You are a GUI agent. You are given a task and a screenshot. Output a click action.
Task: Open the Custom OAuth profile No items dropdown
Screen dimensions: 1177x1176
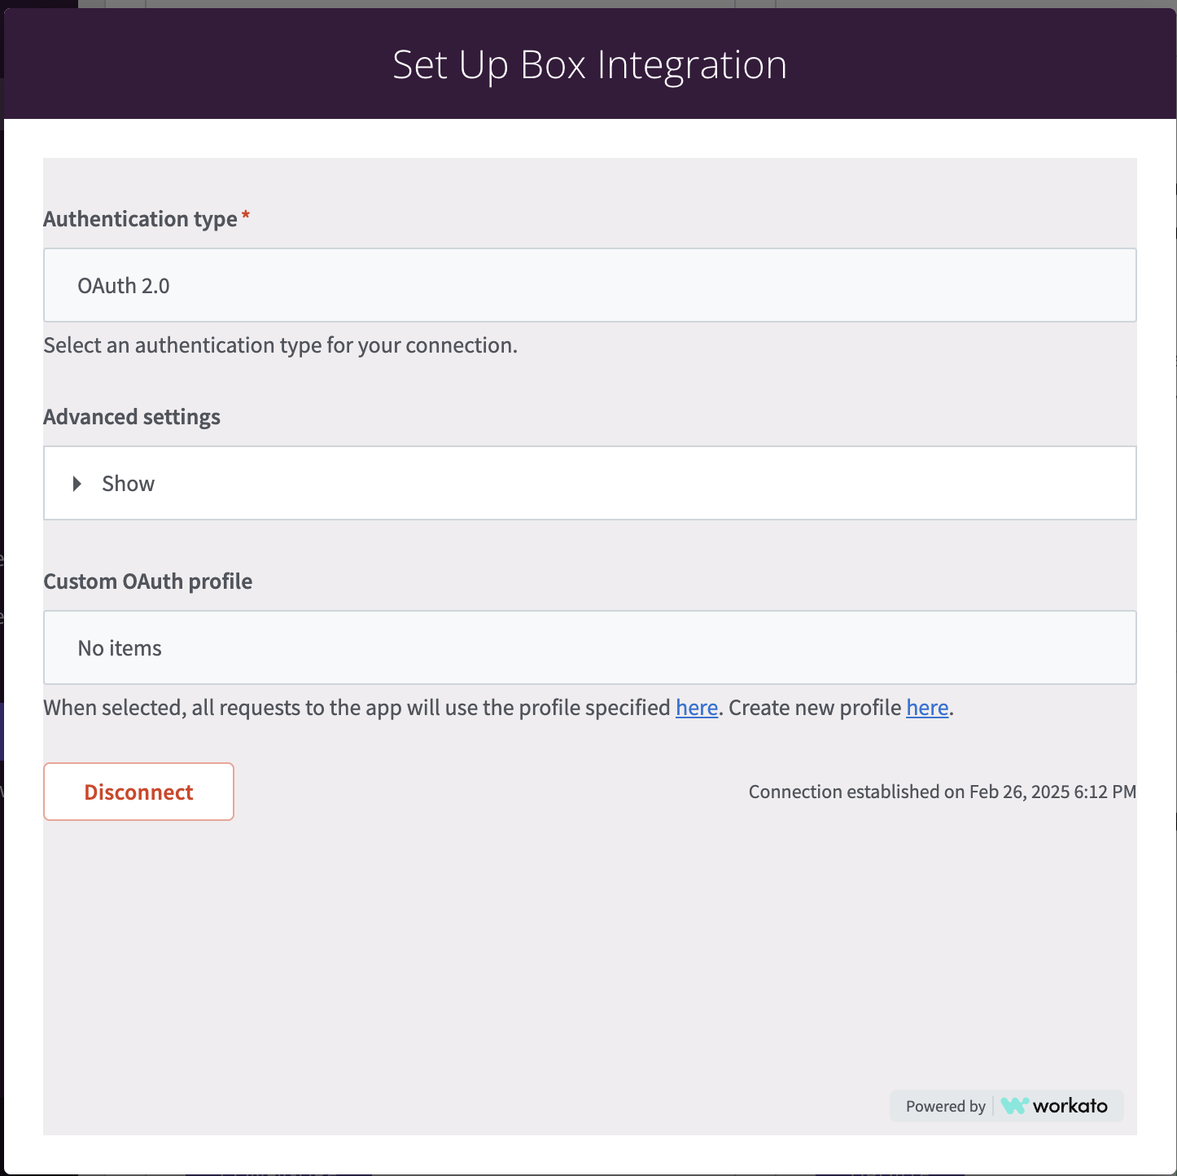[589, 647]
